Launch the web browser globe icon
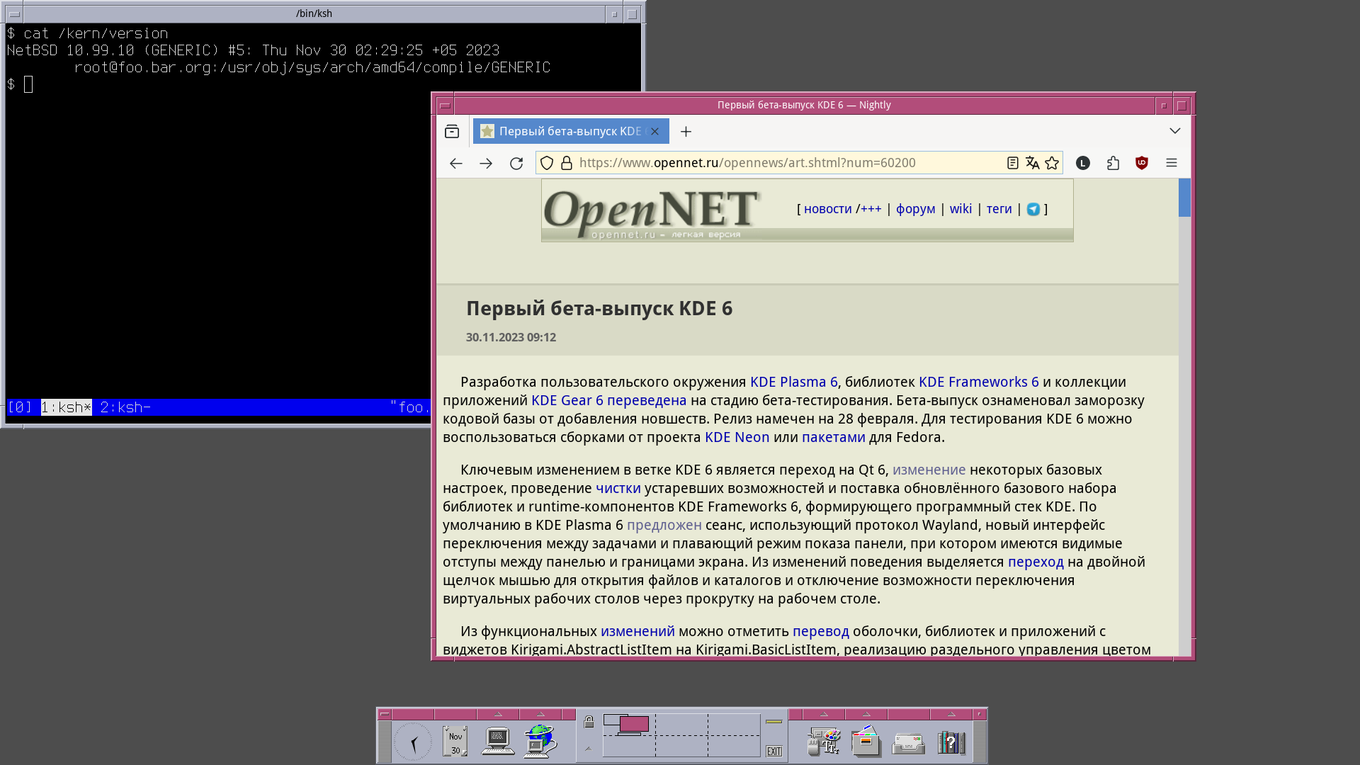1360x765 pixels. (540, 741)
